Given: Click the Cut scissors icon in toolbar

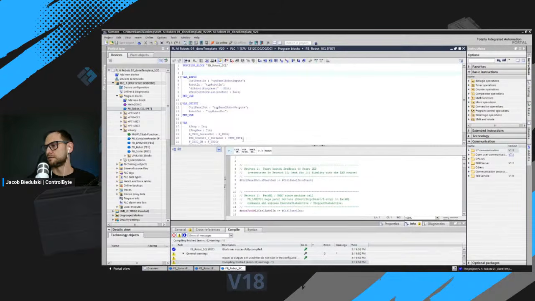Looking at the screenshot, I should click(x=145, y=43).
